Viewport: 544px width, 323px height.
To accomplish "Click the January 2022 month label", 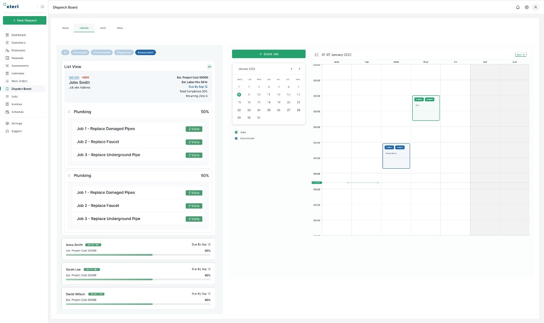I will pos(247,69).
